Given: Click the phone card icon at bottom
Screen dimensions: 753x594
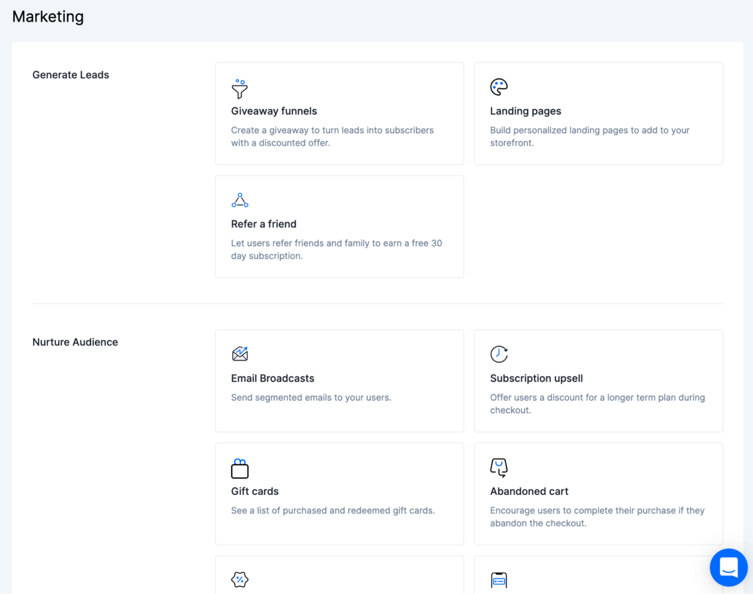Looking at the screenshot, I should [x=499, y=580].
